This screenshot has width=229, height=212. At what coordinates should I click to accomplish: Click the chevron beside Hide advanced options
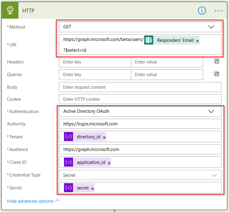pos(58,201)
